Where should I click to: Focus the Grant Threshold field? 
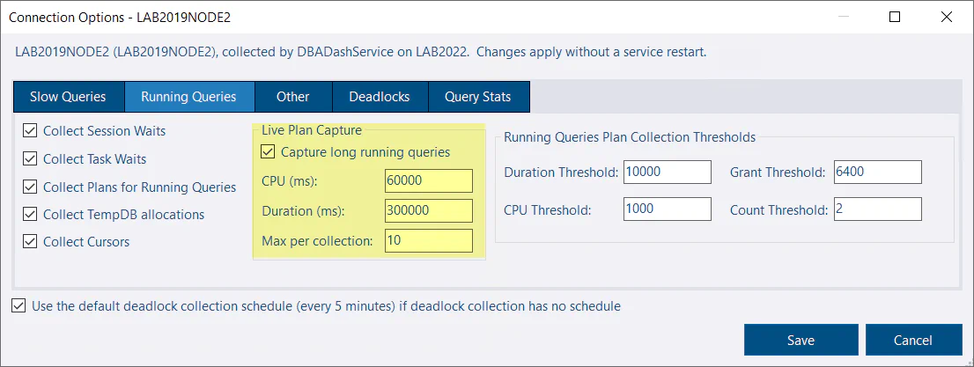878,172
